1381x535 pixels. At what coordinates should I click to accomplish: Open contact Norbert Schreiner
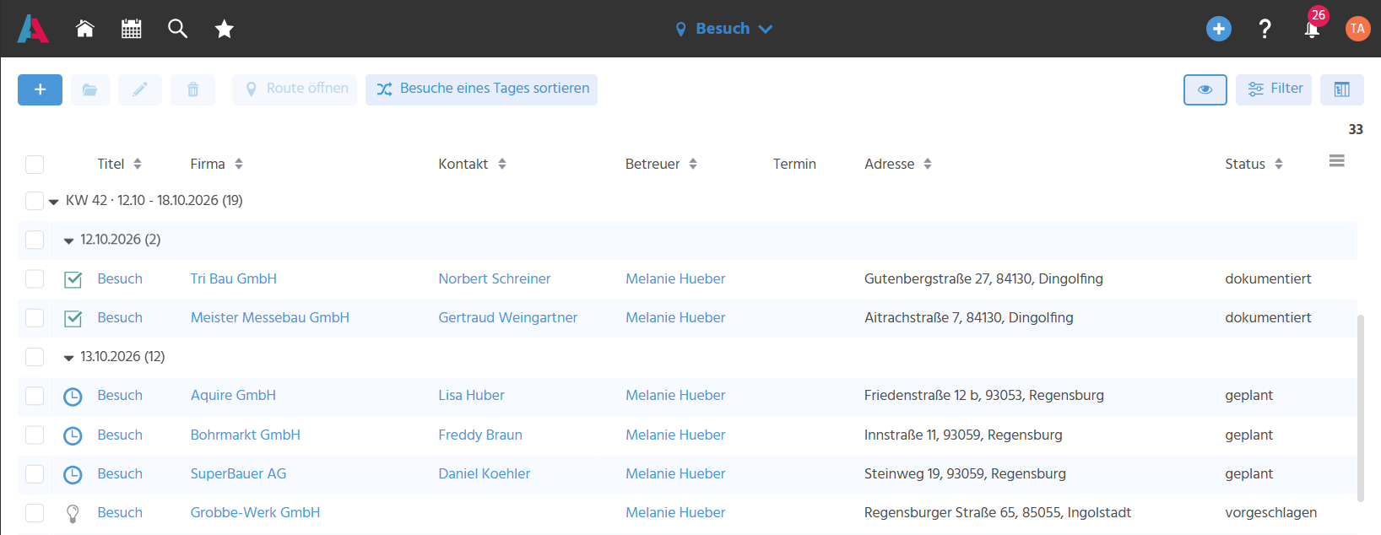coord(495,278)
